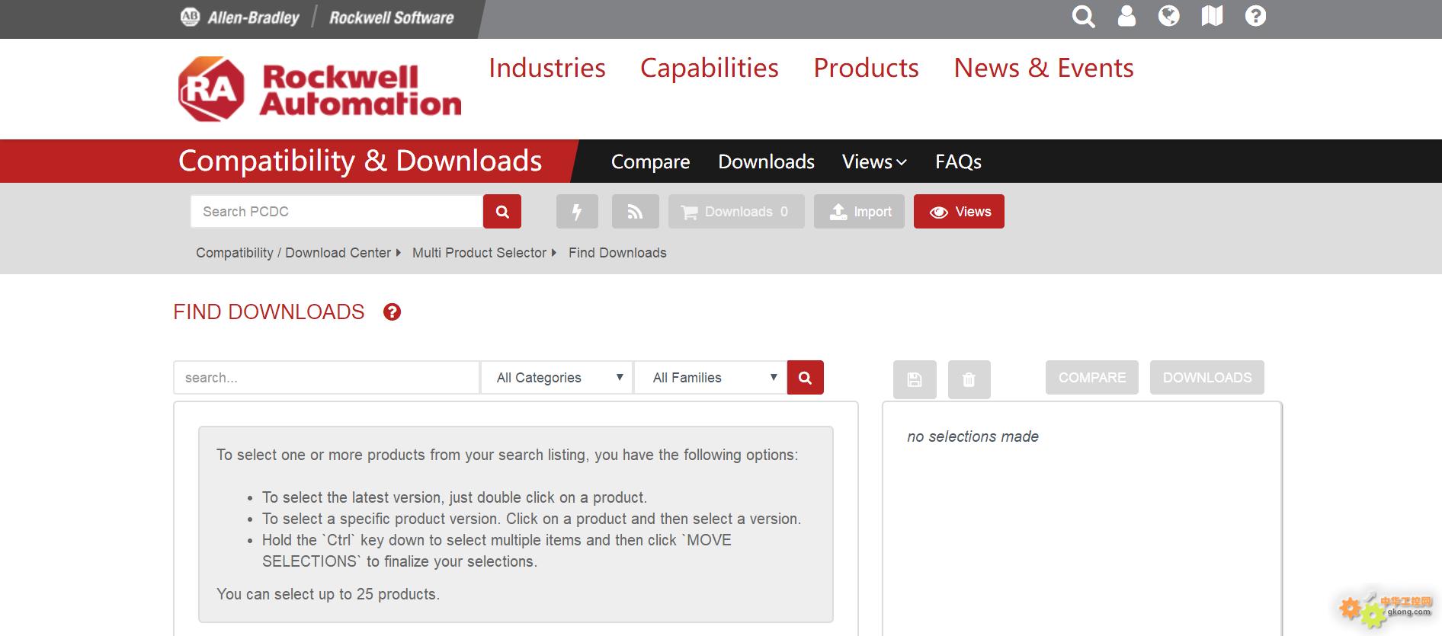Click 'You can select up to 25 products.'
1442x636 pixels.
[x=328, y=594]
